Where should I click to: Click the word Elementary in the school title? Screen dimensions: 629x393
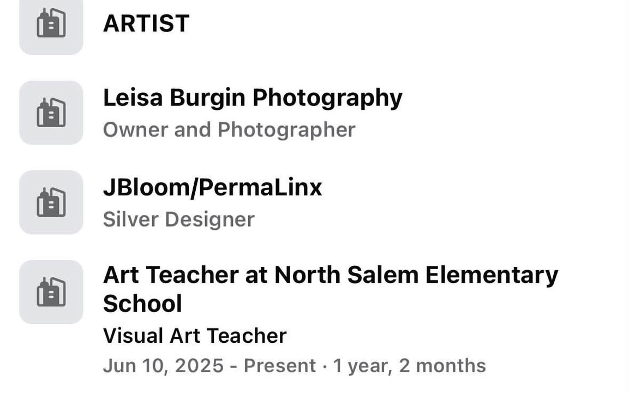492,277
